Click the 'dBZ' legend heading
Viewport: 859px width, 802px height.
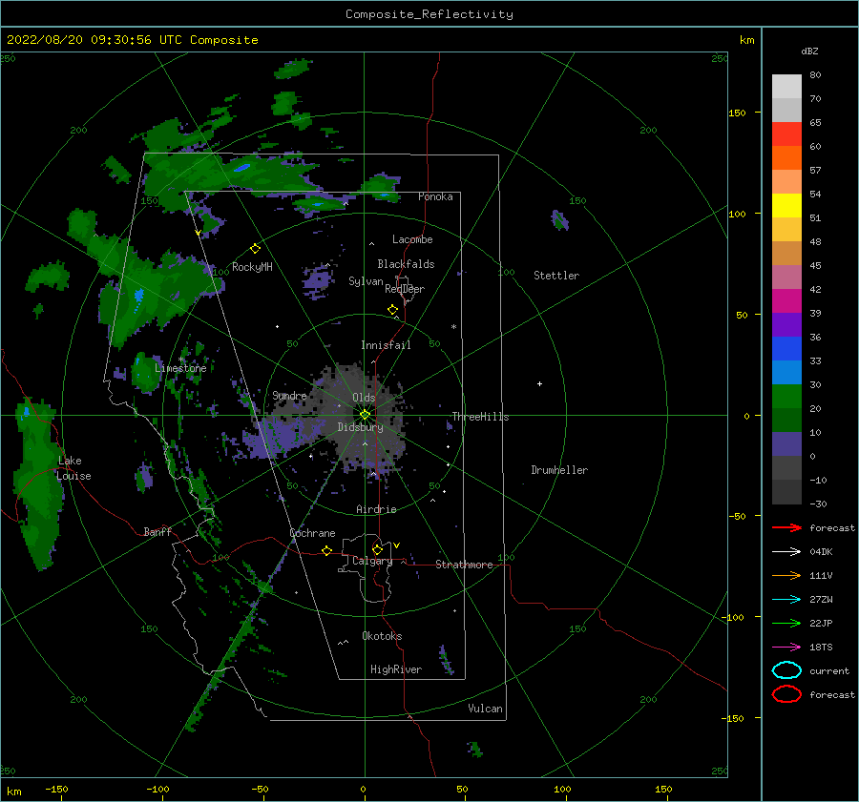click(809, 51)
